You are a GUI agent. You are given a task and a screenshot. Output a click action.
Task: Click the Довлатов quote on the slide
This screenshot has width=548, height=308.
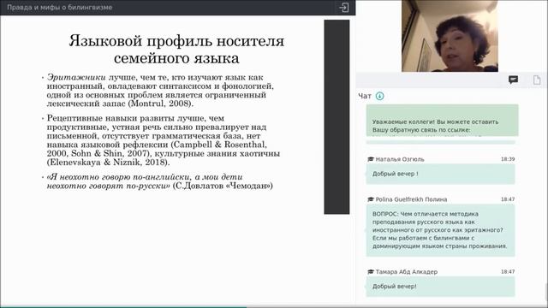click(160, 181)
